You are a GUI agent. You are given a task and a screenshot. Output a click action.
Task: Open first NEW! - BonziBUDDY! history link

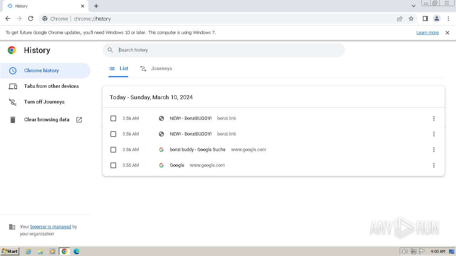(x=191, y=118)
